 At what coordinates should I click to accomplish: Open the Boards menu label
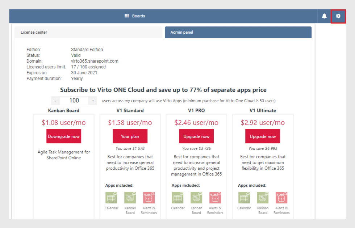tap(138, 16)
